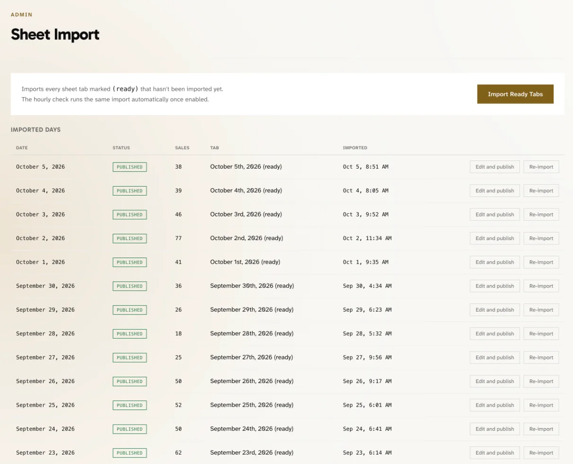The width and height of the screenshot is (573, 464).
Task: Select the Tab column header
Action: [214, 148]
